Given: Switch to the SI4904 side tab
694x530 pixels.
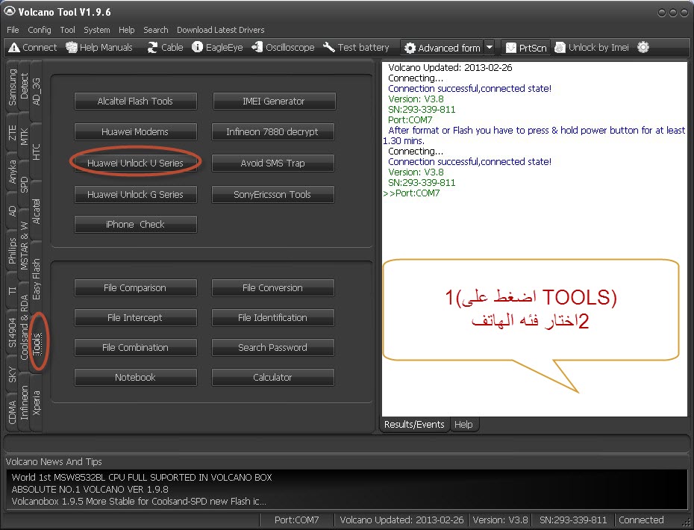Looking at the screenshot, I should [x=12, y=333].
